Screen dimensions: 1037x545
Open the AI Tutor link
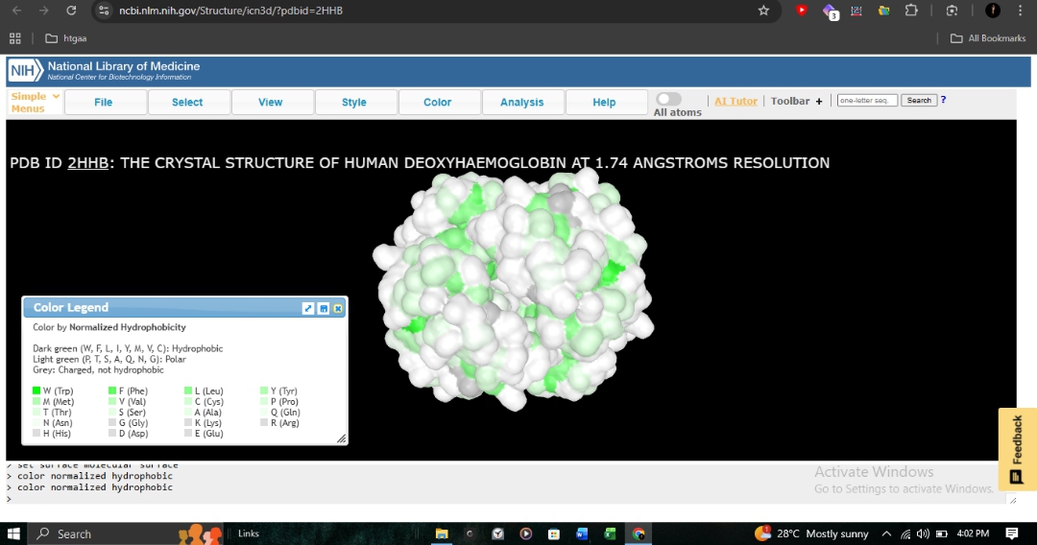736,101
